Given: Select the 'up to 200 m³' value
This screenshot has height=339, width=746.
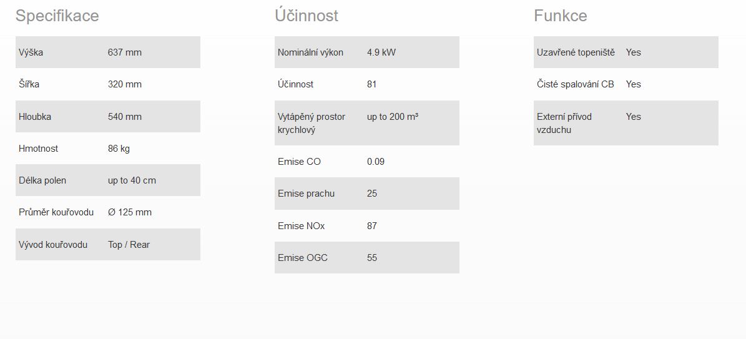Looking at the screenshot, I should click(x=393, y=117).
